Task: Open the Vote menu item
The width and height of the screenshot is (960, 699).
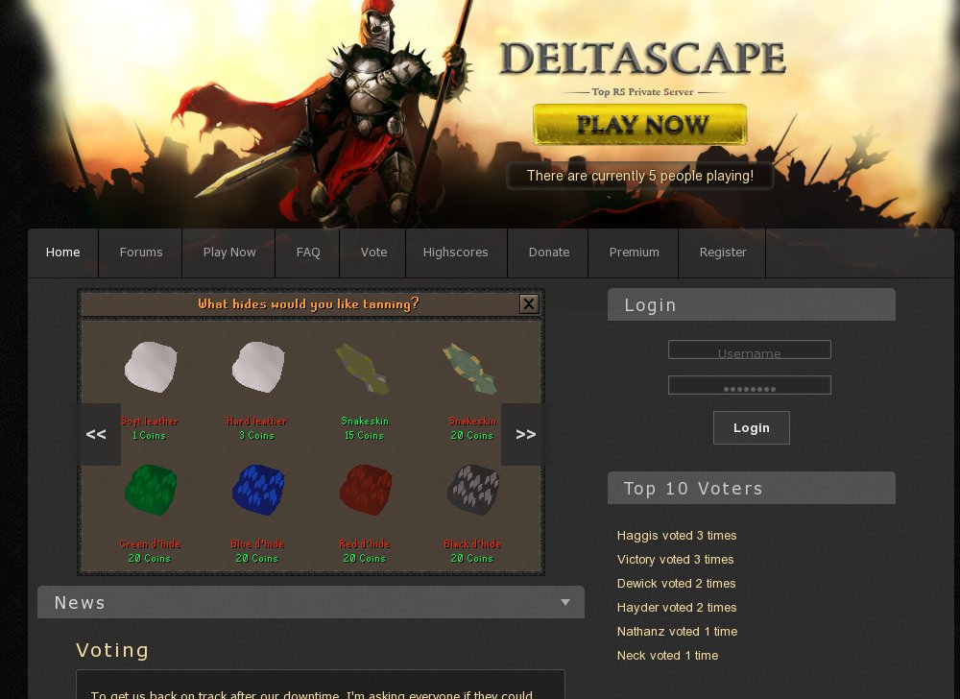Action: (x=373, y=253)
